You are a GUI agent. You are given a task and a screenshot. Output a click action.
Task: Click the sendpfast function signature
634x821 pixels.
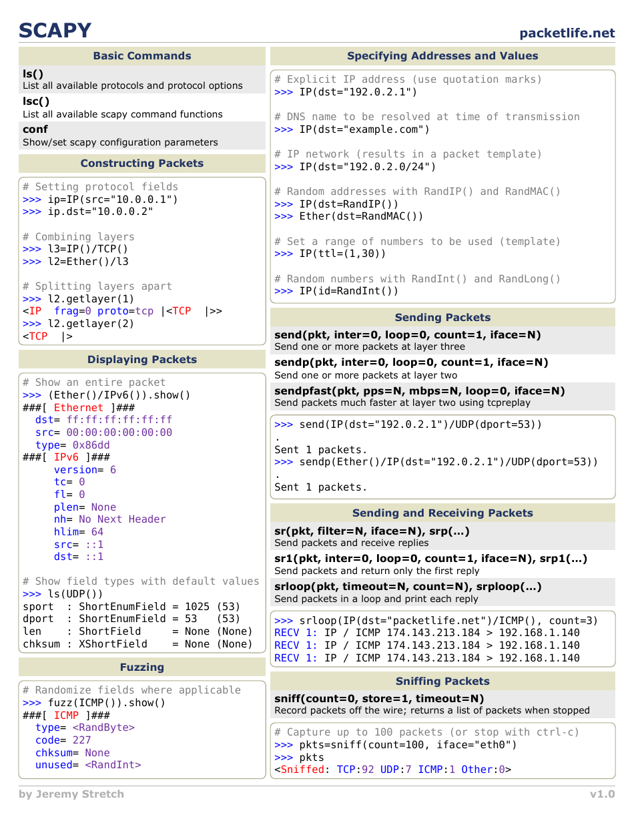(419, 390)
